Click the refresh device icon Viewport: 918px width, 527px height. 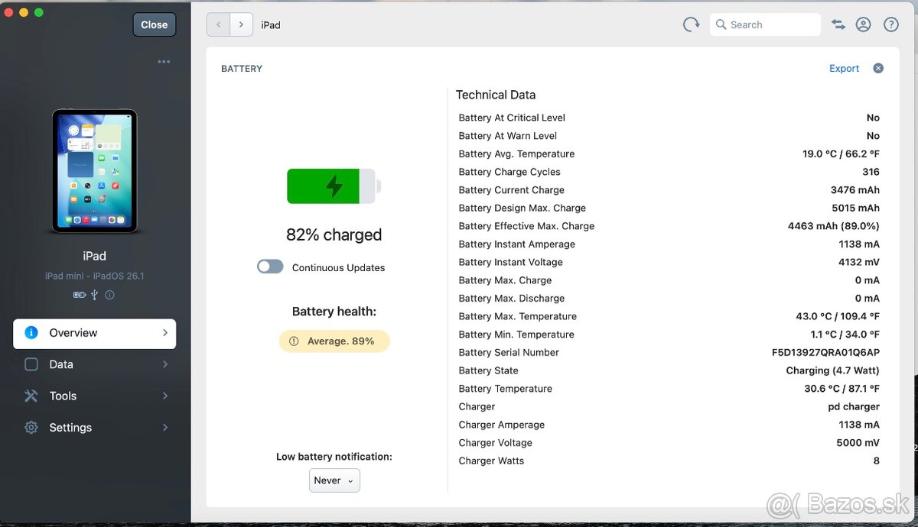pos(691,24)
